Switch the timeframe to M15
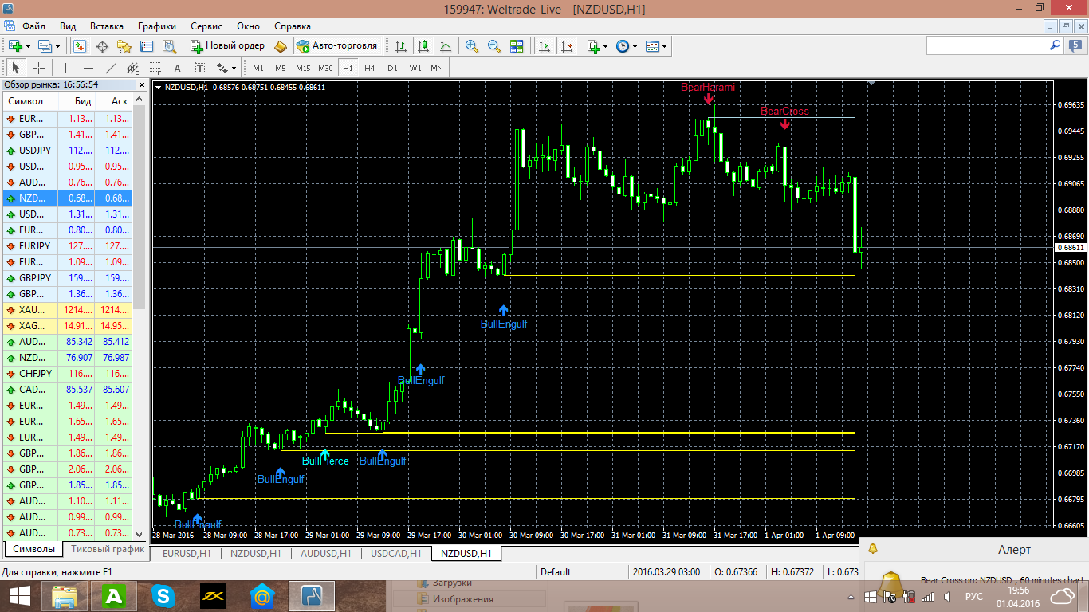Screen dimensions: 1089x612 point(303,68)
